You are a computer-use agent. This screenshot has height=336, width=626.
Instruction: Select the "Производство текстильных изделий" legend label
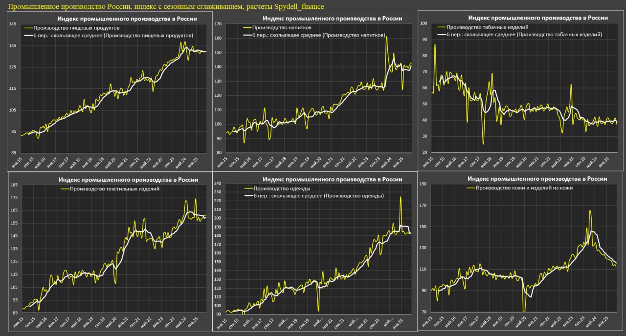114,189
